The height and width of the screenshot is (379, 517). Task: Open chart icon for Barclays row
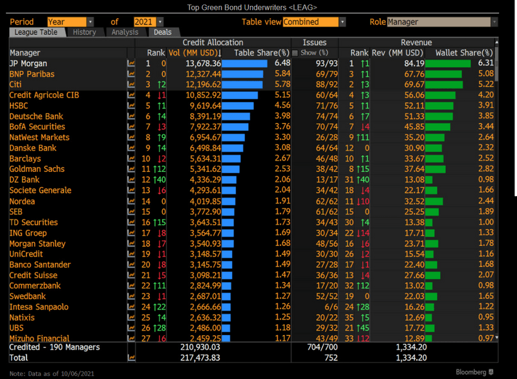tap(131, 158)
